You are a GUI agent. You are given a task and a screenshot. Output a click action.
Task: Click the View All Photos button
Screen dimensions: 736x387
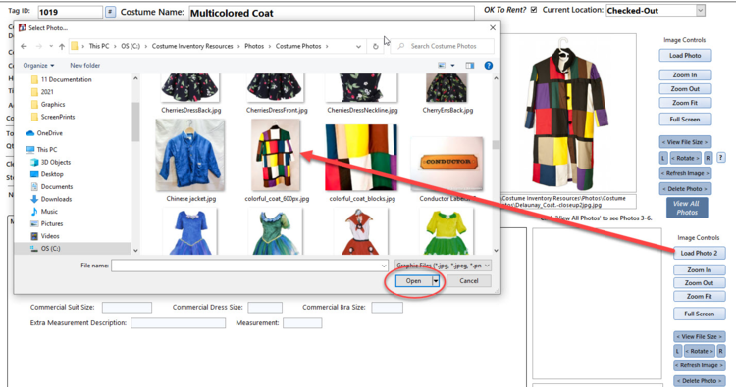point(687,208)
